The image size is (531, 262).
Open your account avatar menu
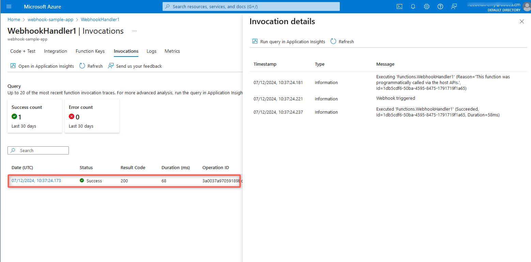(x=526, y=7)
